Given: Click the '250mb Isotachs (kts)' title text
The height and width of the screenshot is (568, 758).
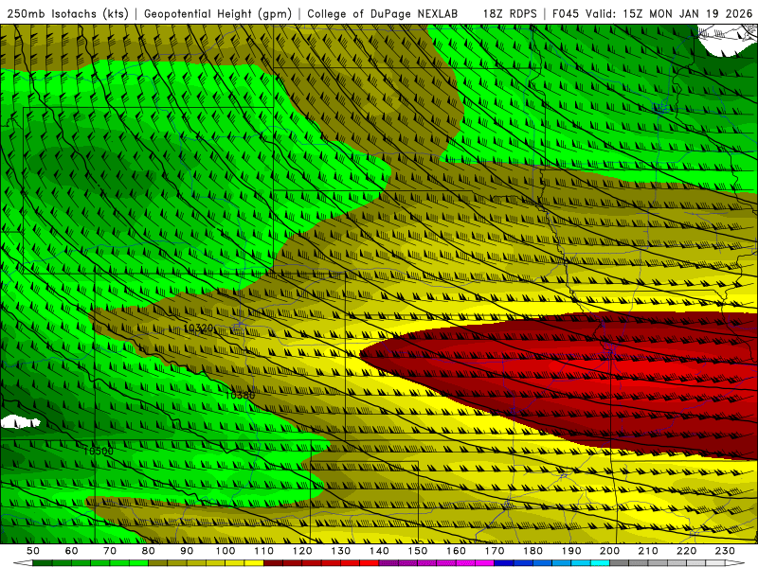Looking at the screenshot, I should coord(67,14).
